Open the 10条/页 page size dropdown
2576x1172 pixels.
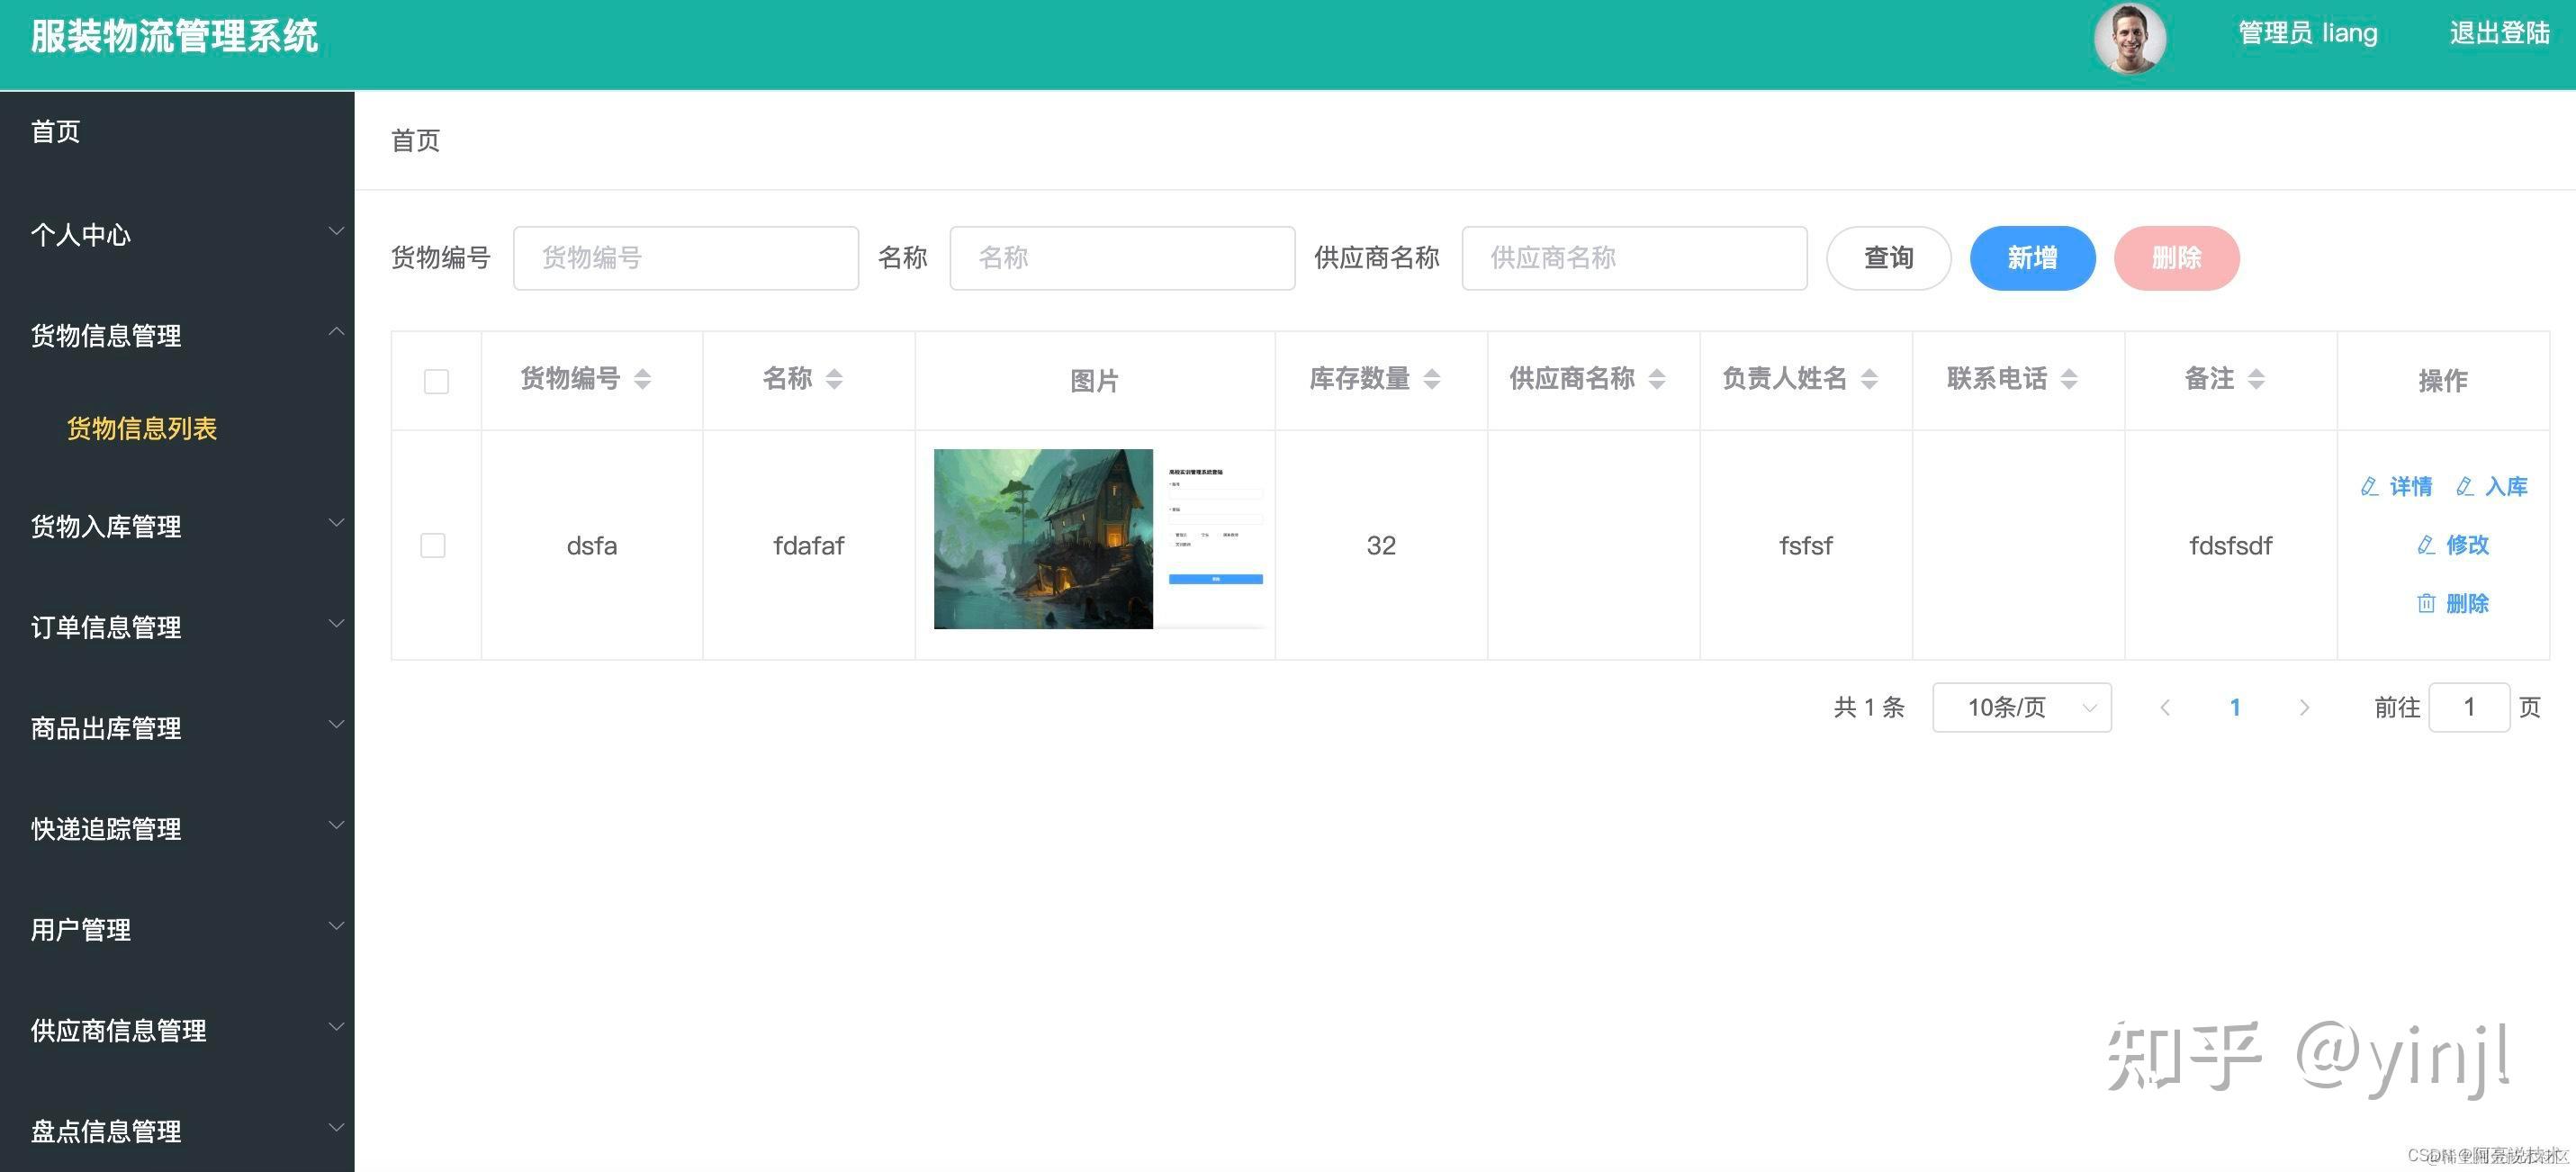click(x=2021, y=707)
